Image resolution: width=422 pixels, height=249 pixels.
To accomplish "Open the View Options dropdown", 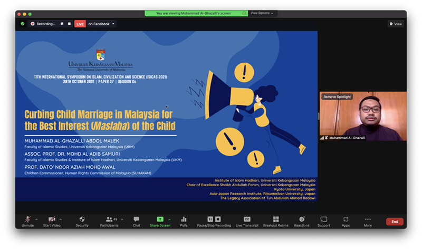I will 262,13.
